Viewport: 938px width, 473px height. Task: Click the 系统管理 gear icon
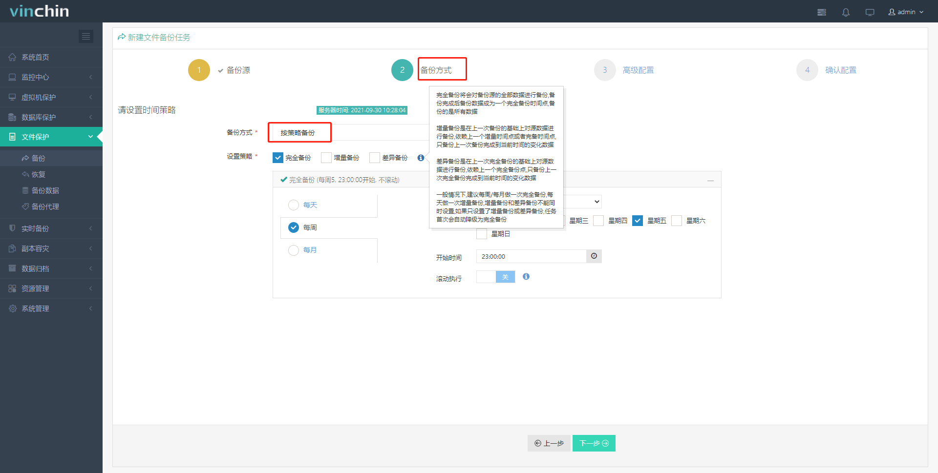pos(12,308)
